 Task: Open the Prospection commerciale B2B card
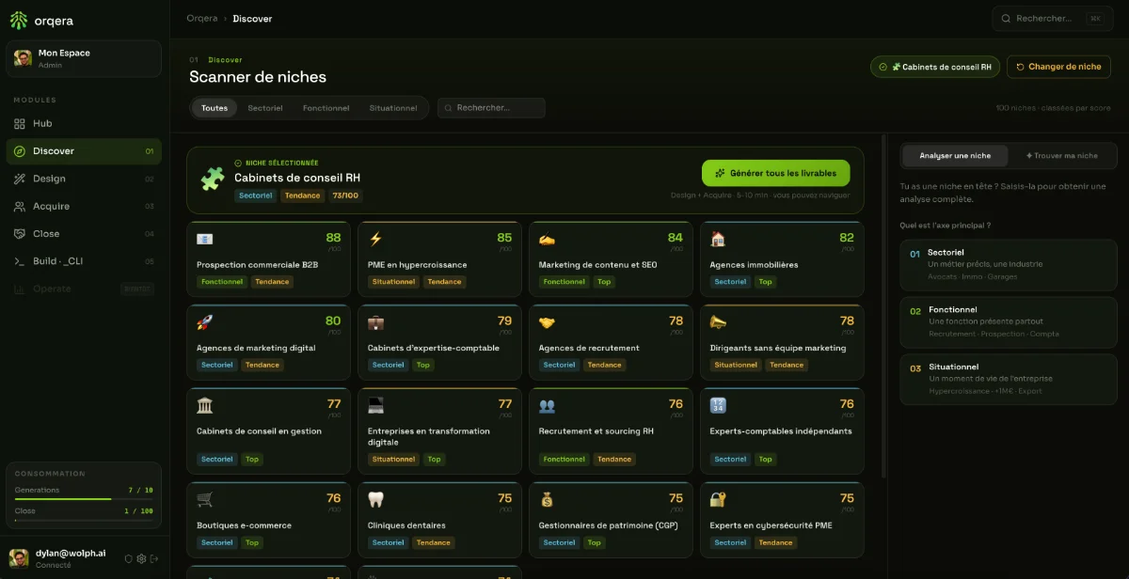coord(269,258)
